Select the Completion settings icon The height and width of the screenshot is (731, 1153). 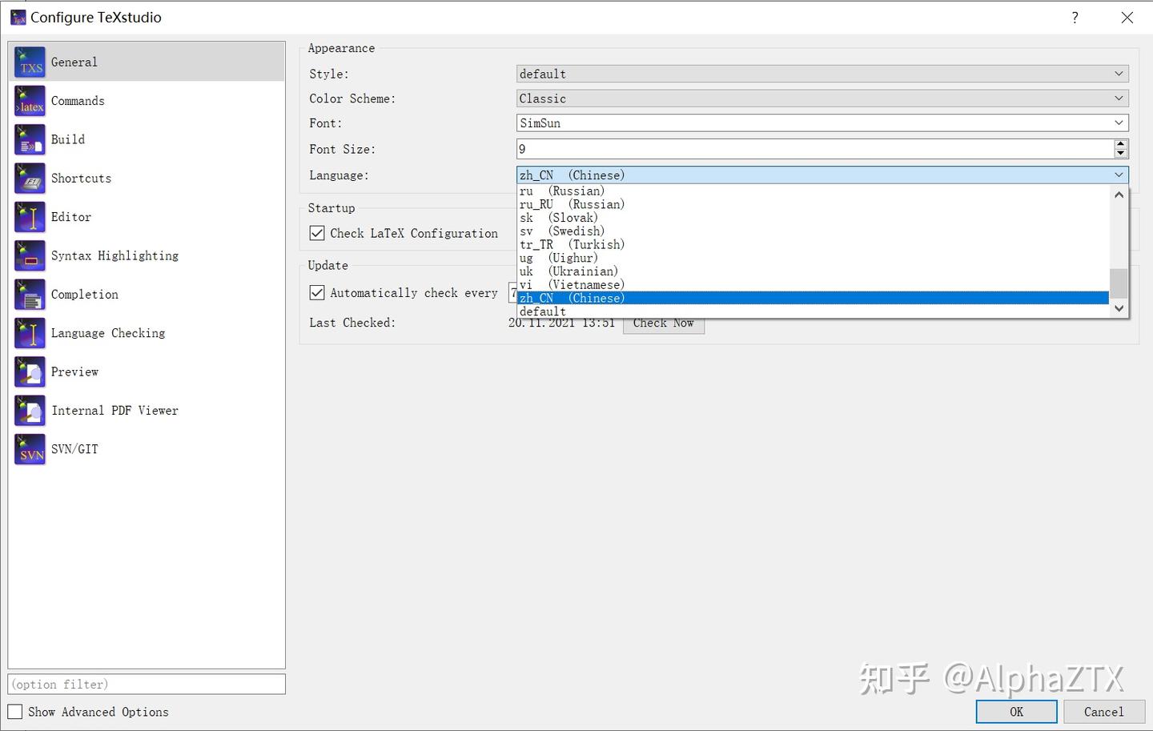click(30, 295)
